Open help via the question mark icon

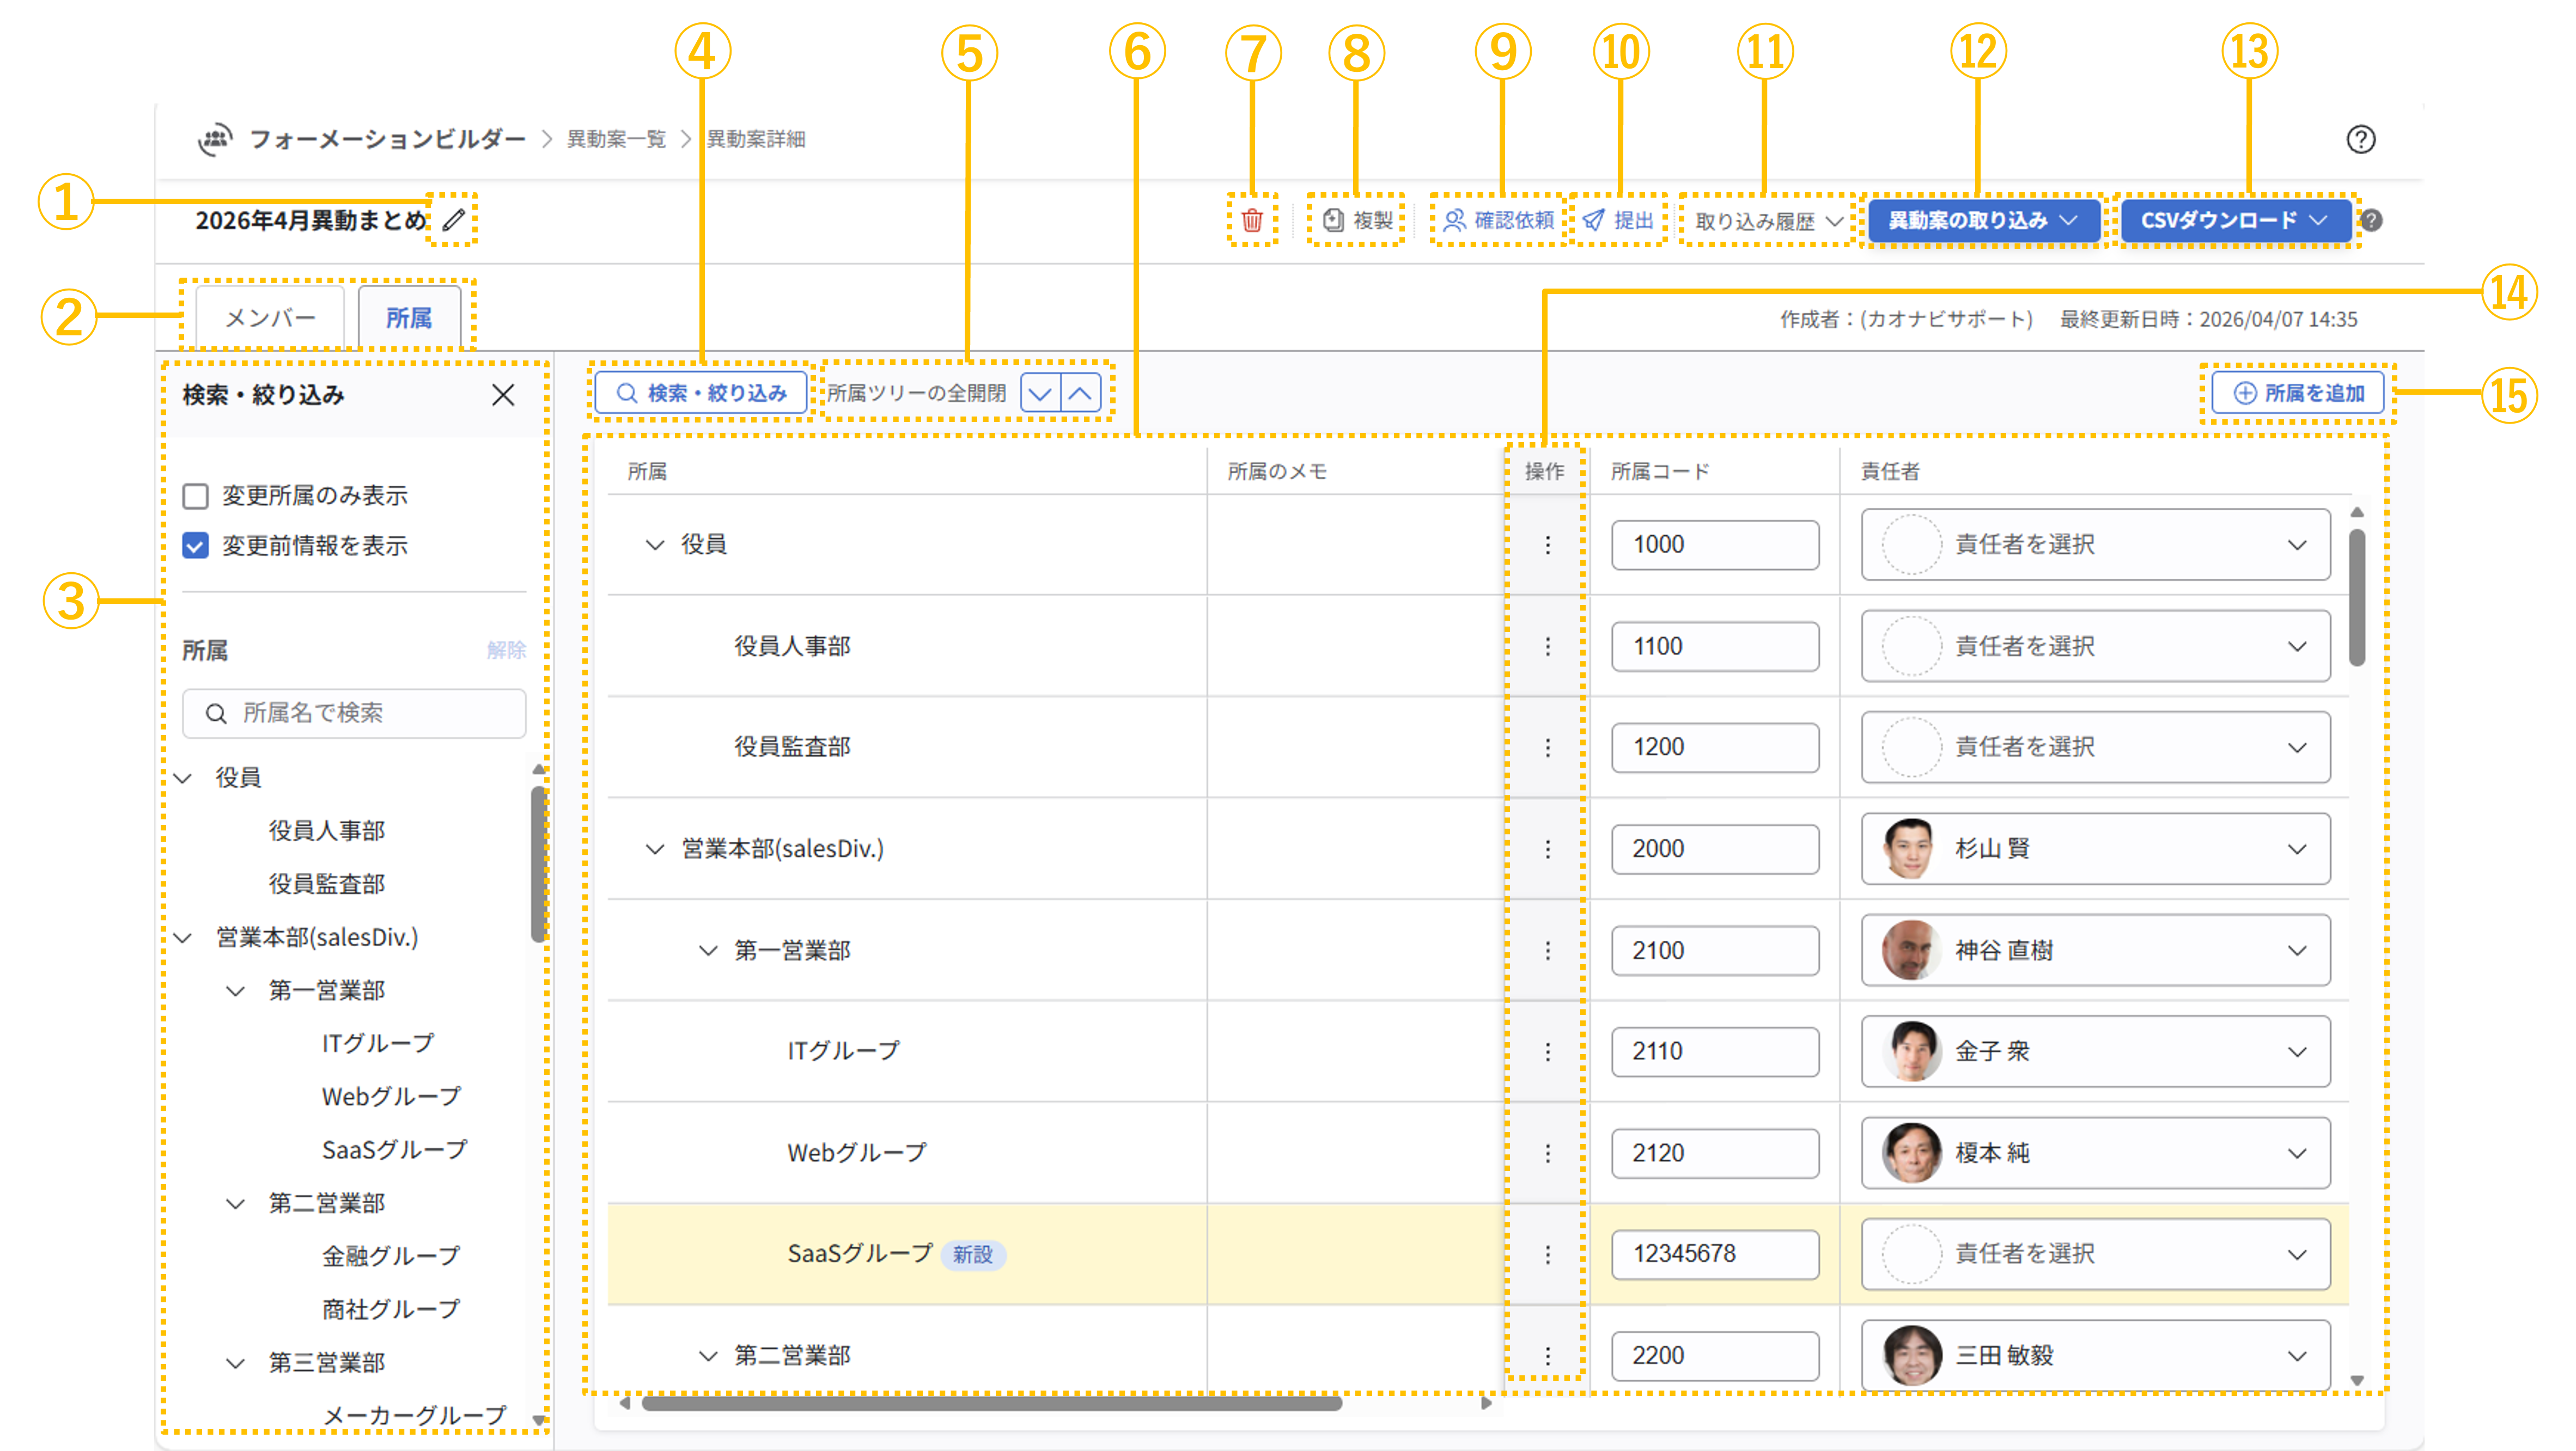click(x=2362, y=139)
